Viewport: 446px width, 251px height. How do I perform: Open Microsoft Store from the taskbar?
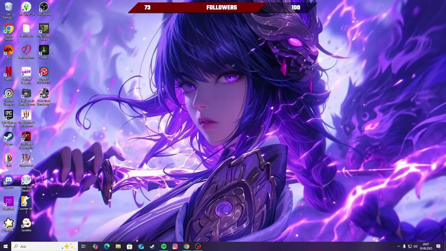coord(130,246)
